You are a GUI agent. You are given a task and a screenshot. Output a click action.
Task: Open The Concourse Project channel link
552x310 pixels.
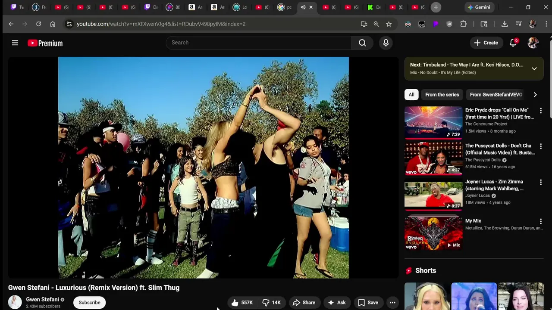click(486, 124)
